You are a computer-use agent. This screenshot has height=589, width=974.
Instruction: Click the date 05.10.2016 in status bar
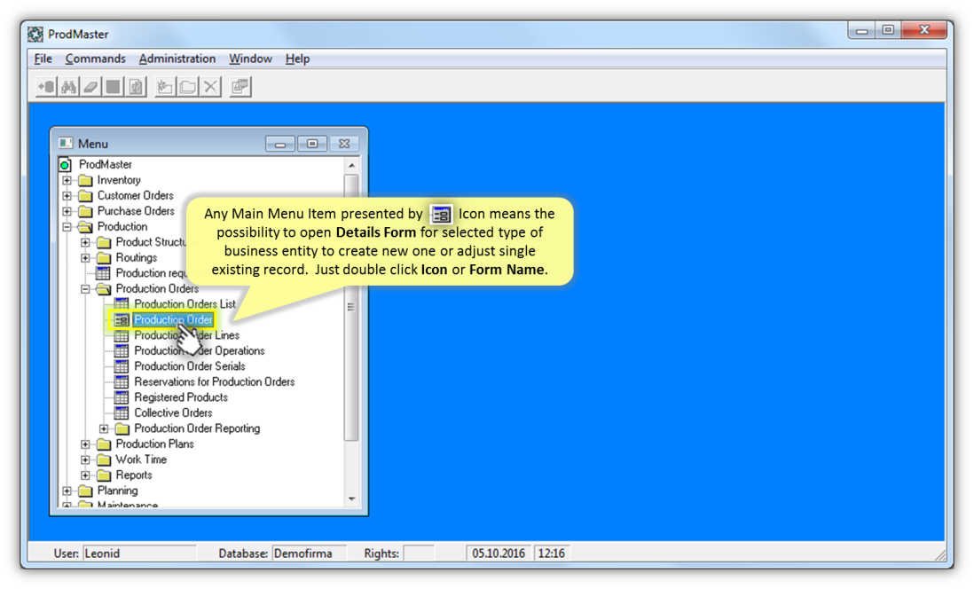point(499,553)
